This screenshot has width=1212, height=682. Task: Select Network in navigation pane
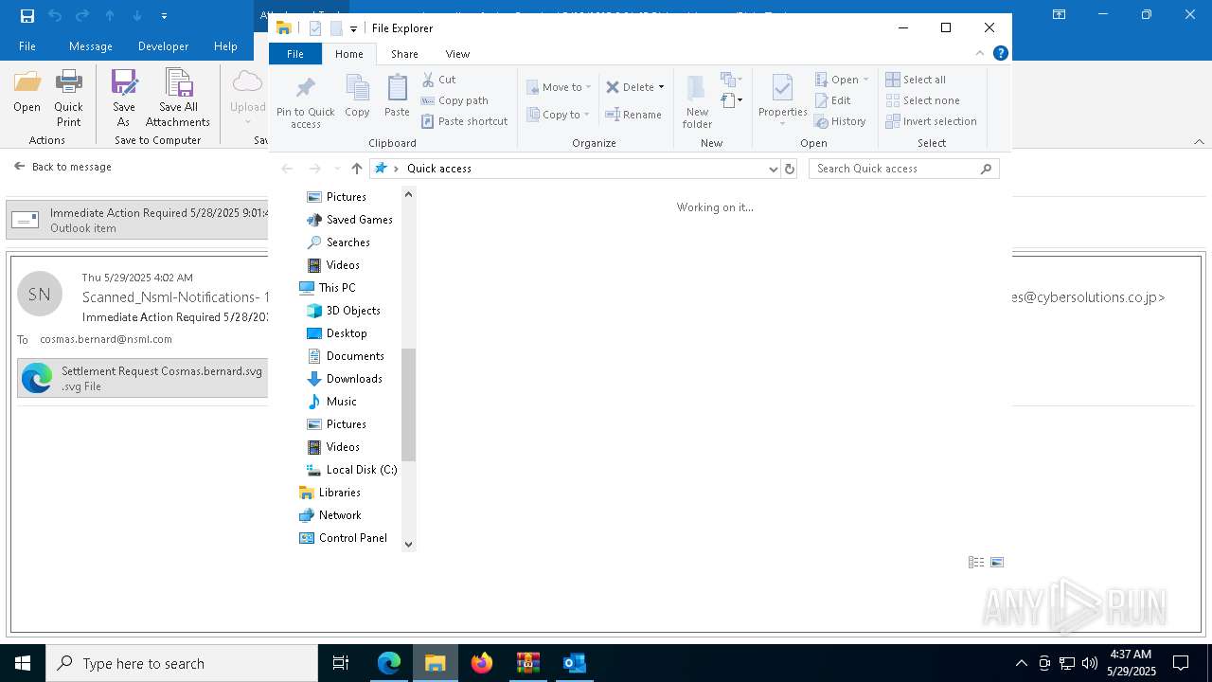330,515
